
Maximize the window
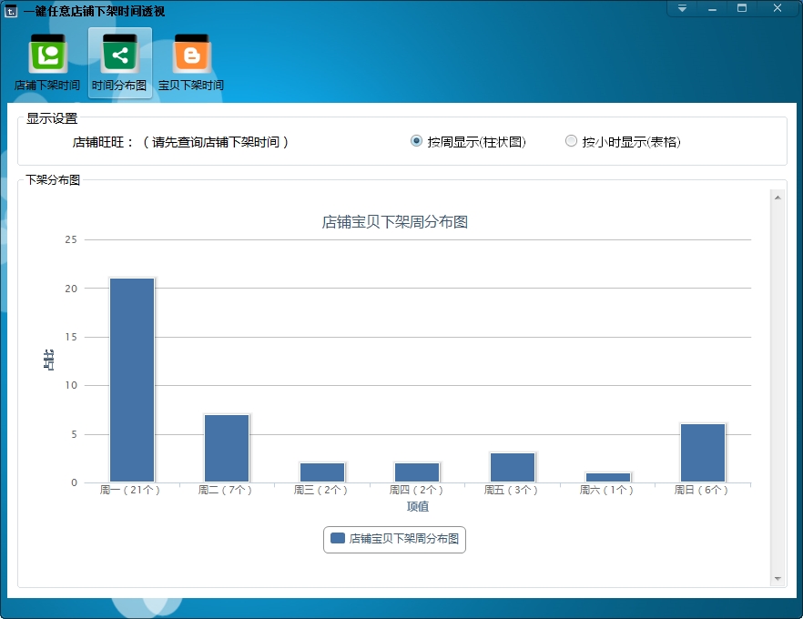(x=741, y=8)
